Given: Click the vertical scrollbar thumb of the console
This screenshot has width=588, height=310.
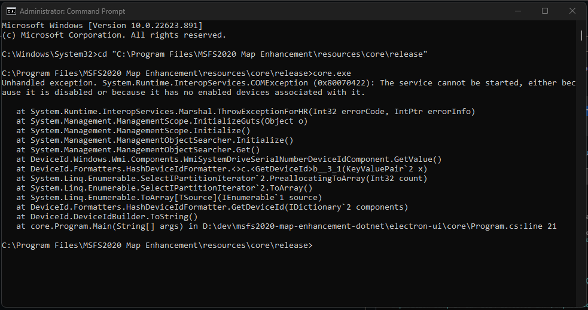Looking at the screenshot, I should click(x=581, y=35).
